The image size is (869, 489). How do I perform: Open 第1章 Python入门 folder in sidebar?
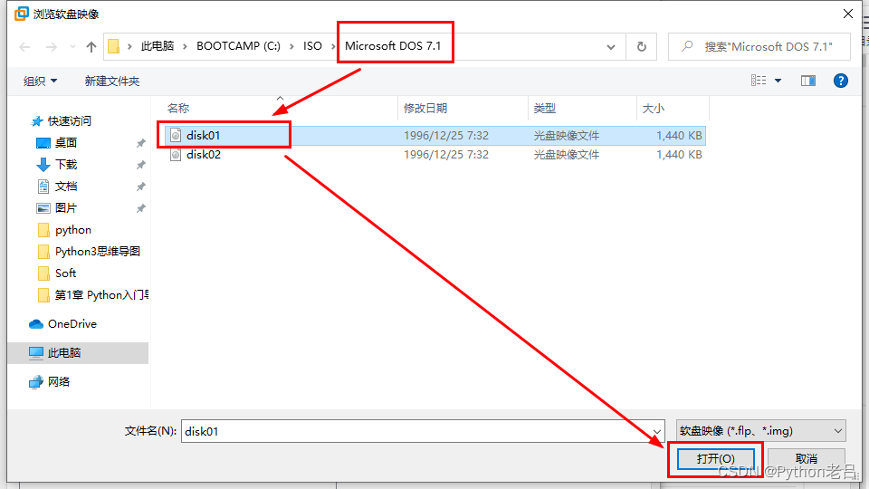[x=101, y=295]
